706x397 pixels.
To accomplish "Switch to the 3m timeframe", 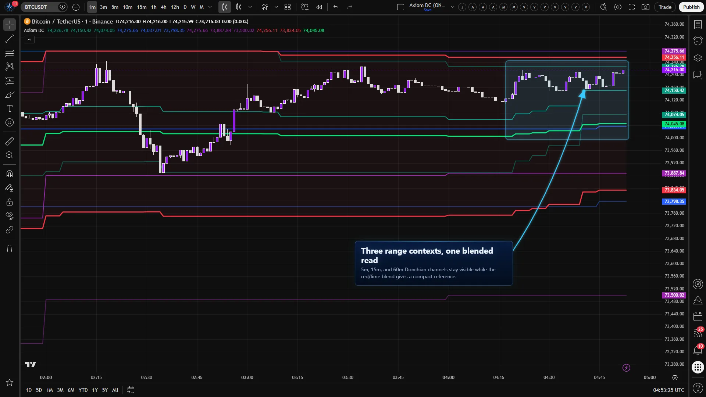I will pos(103,7).
